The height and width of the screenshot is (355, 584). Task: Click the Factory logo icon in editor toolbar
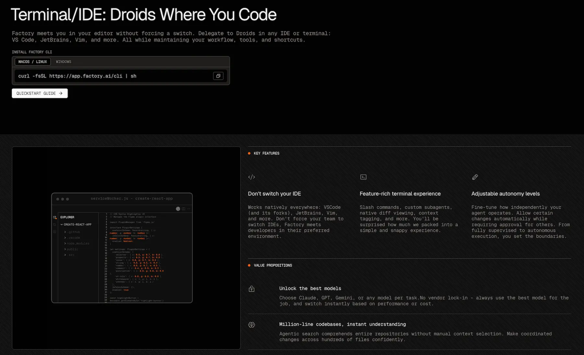[178, 209]
